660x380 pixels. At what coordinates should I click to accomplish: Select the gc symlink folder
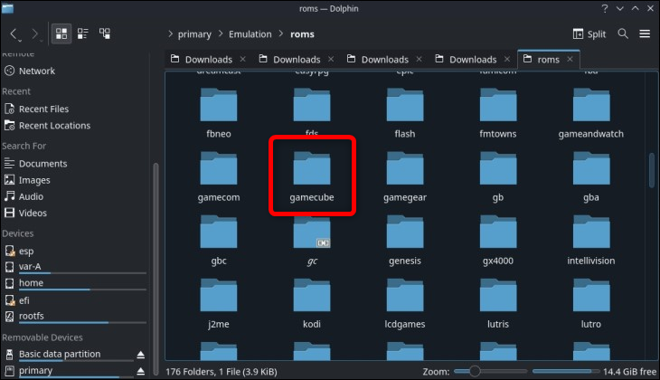click(312, 240)
